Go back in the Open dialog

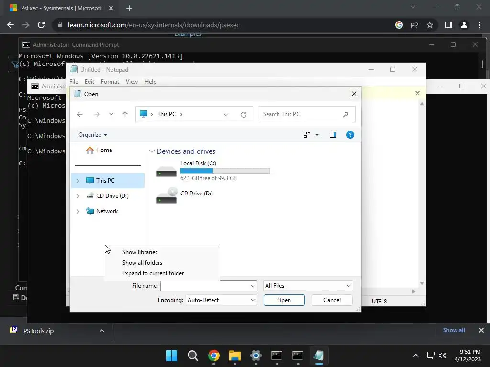point(80,114)
